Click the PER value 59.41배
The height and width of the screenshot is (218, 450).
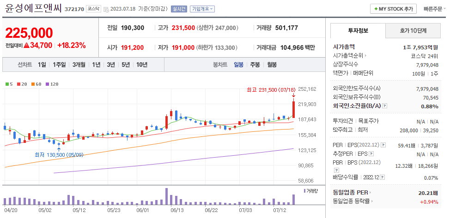click(407, 146)
